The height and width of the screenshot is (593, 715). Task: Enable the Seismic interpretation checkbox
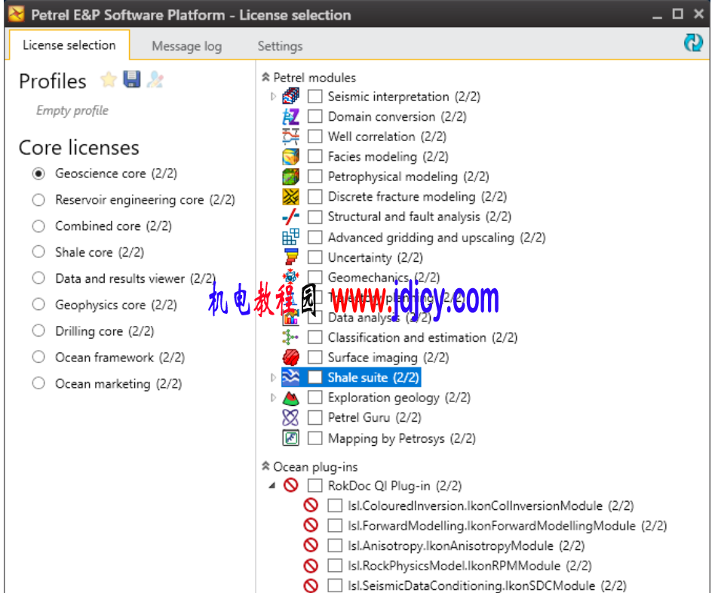tap(315, 97)
